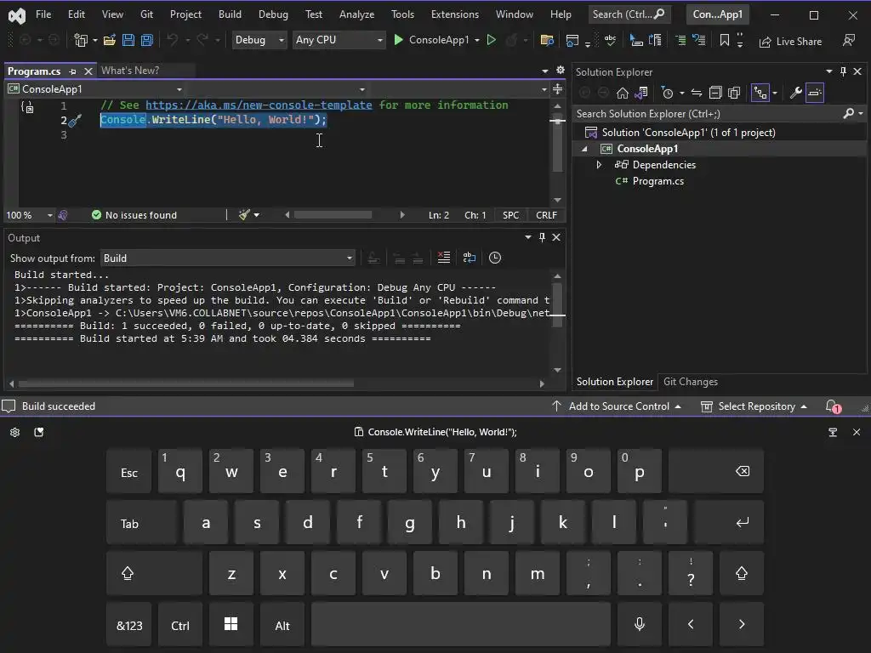Open the Debug configuration dropdown
Screen dimensions: 871x653
259,40
